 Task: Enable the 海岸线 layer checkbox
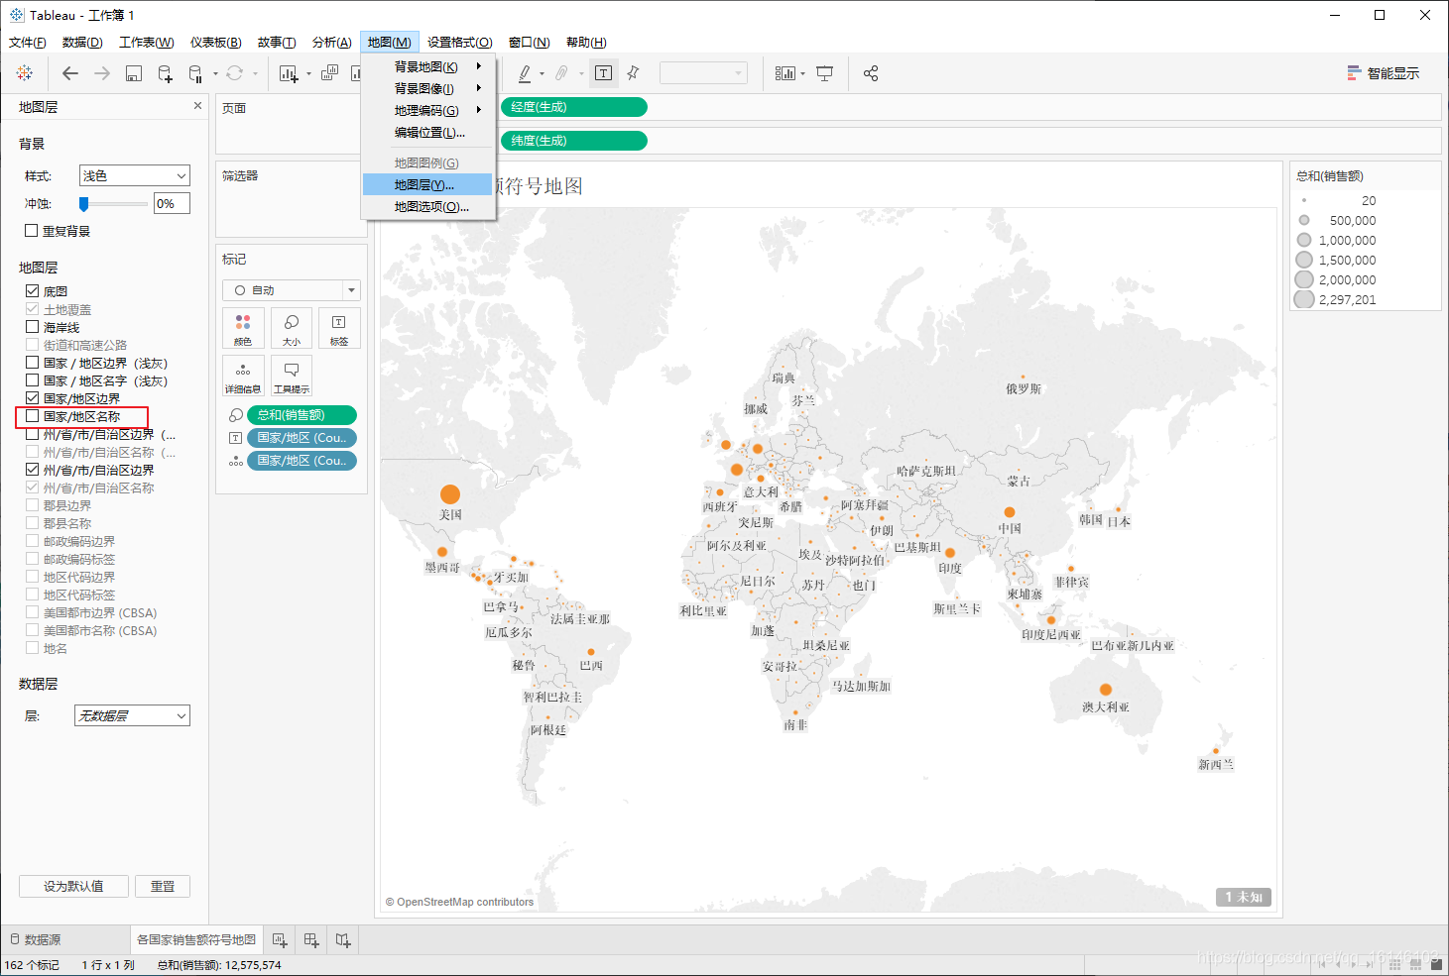(x=32, y=327)
